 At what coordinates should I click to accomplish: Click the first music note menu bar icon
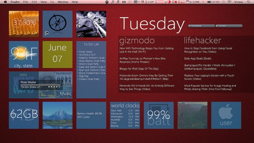coord(113,2)
